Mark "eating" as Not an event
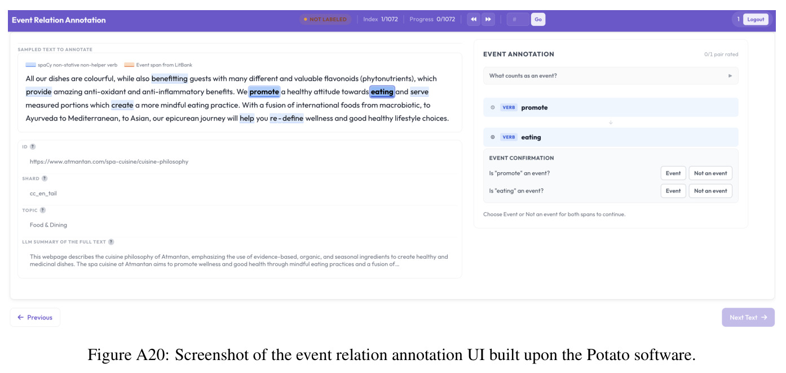 tap(710, 191)
